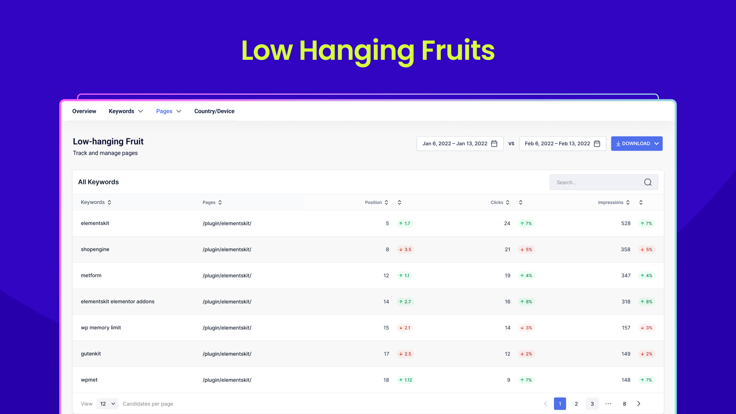
Task: Open the per-page view count dropdown
Action: pyautogui.click(x=107, y=404)
